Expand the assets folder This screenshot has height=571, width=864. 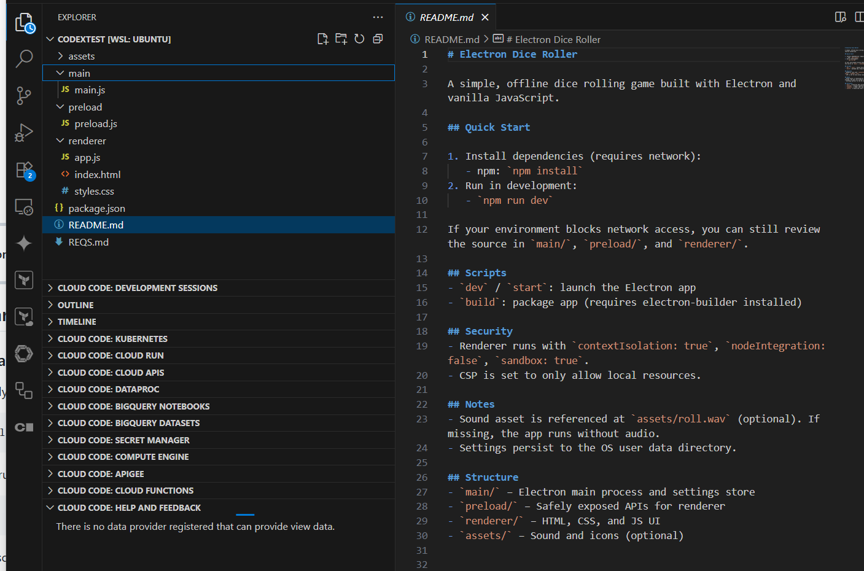pos(219,56)
